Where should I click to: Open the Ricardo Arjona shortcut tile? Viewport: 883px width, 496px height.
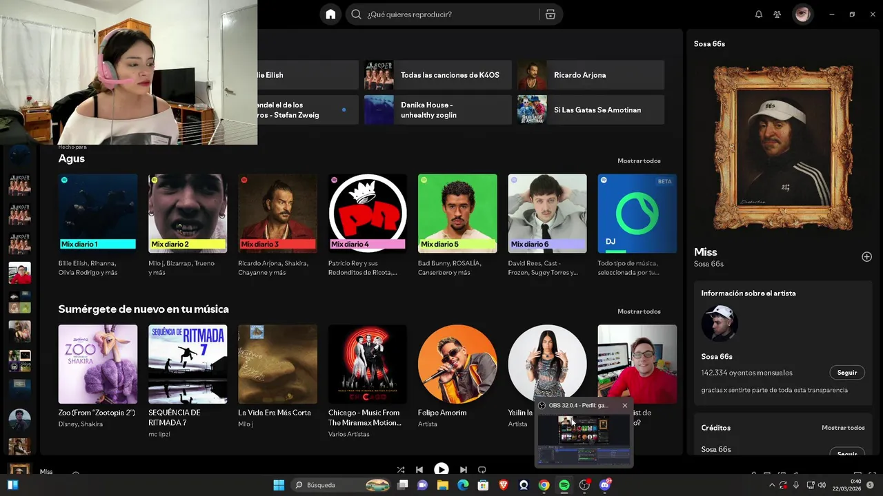pyautogui.click(x=591, y=75)
